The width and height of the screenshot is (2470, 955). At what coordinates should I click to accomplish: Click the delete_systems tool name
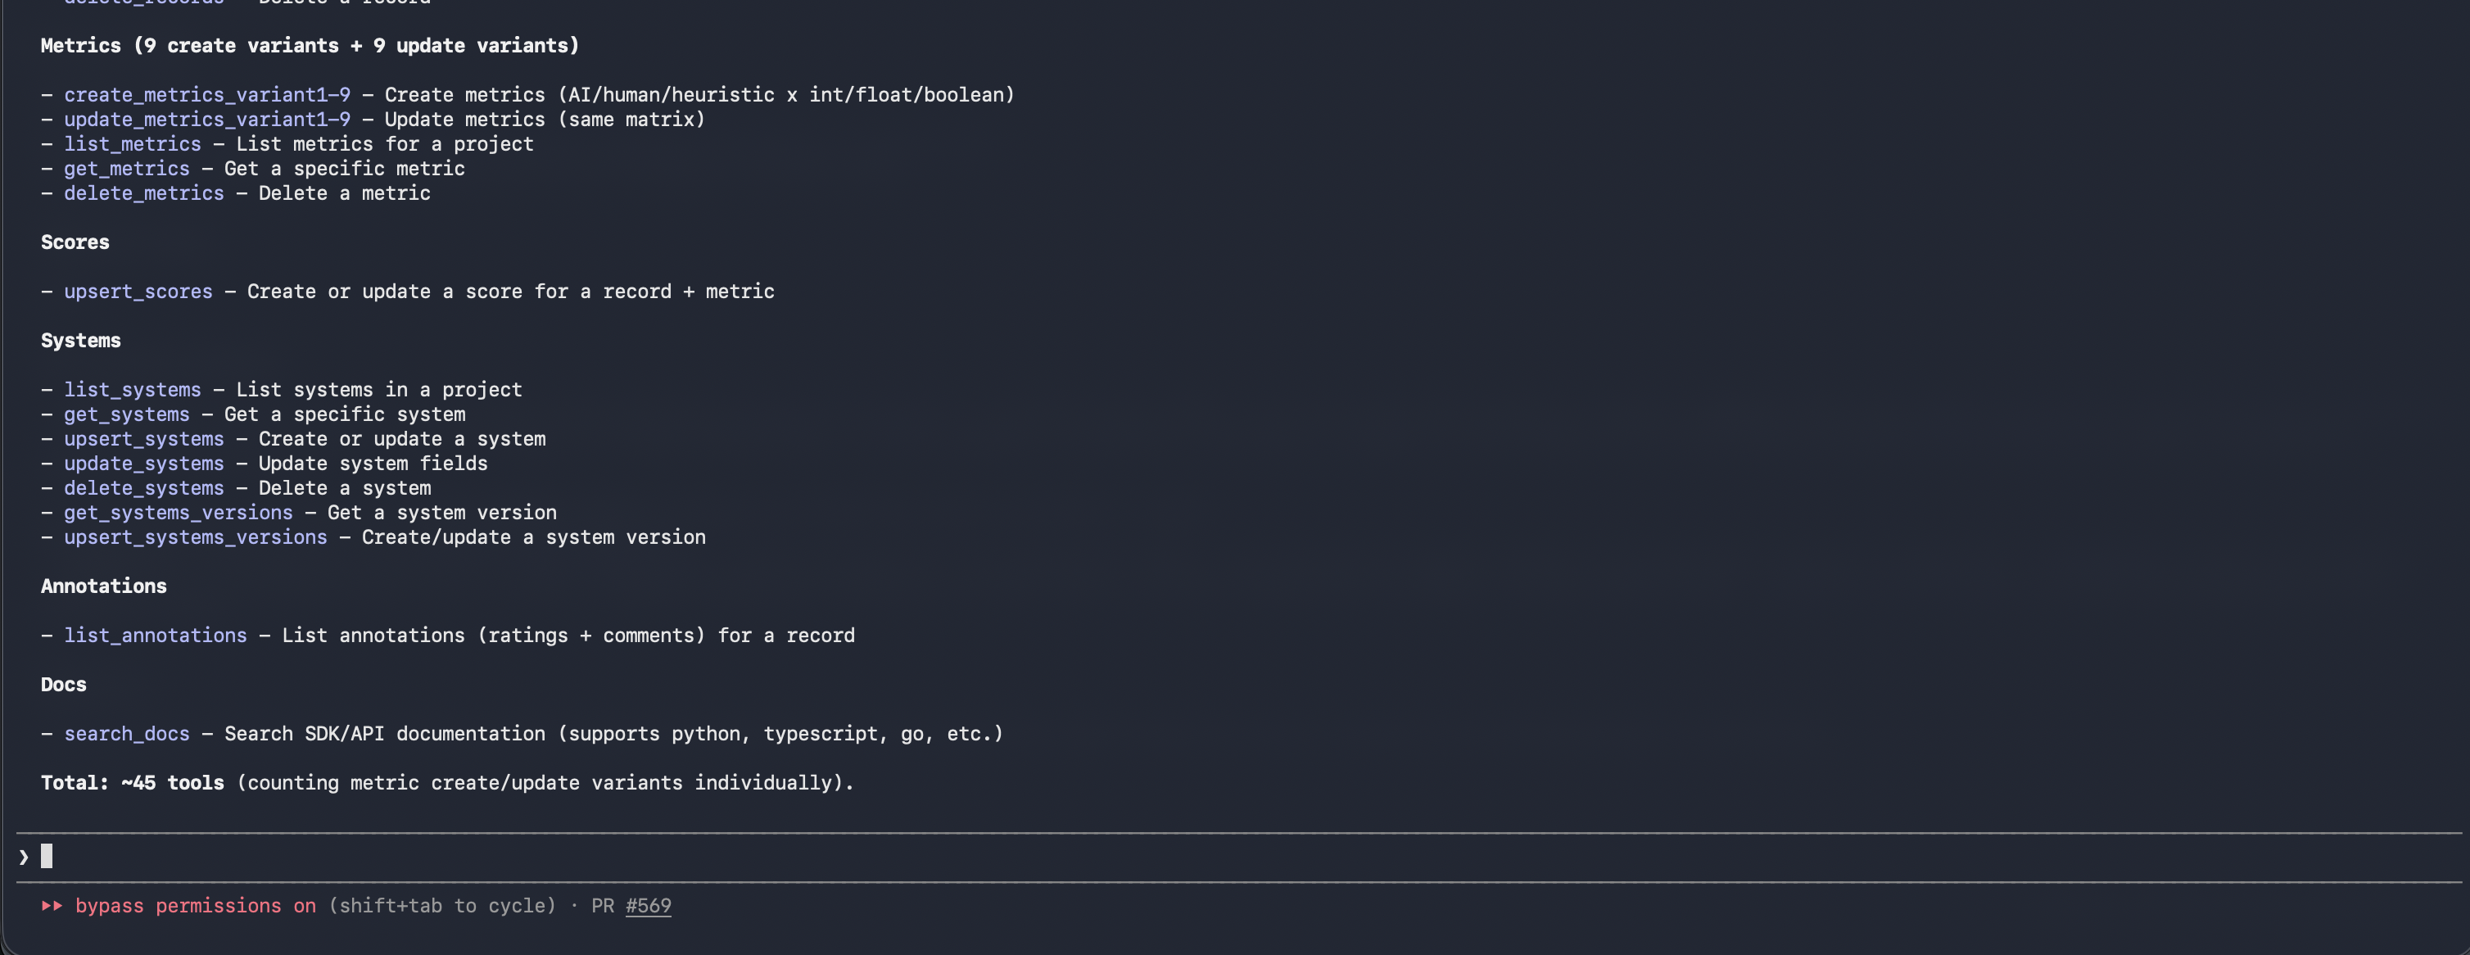144,488
